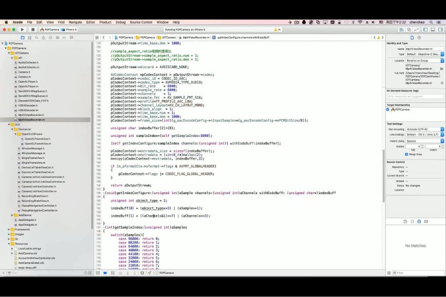Open the Xcode menu
The height and width of the screenshot is (297, 446).
[x=18, y=22]
